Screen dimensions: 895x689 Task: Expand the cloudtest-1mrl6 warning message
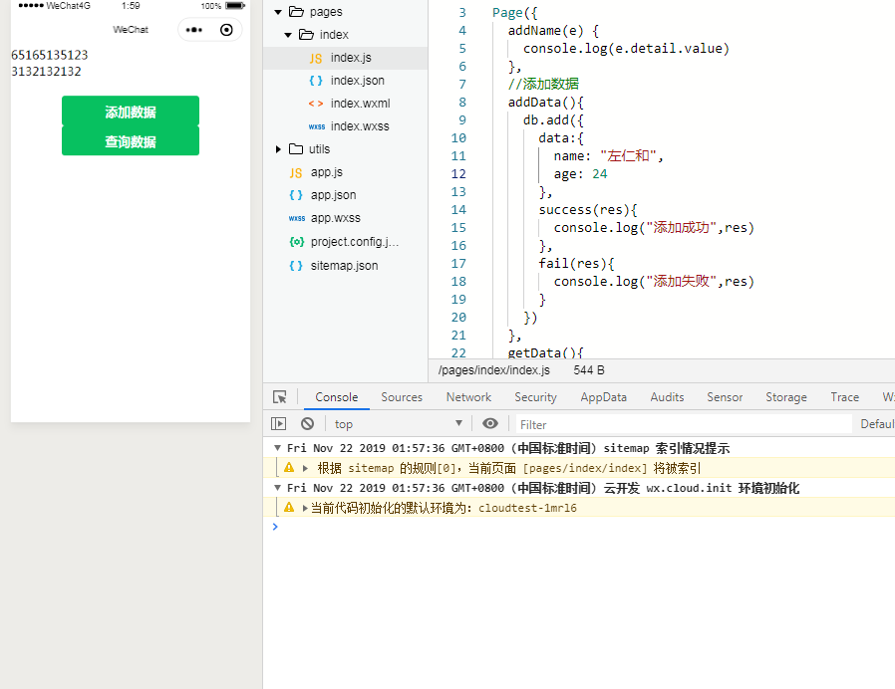(305, 508)
